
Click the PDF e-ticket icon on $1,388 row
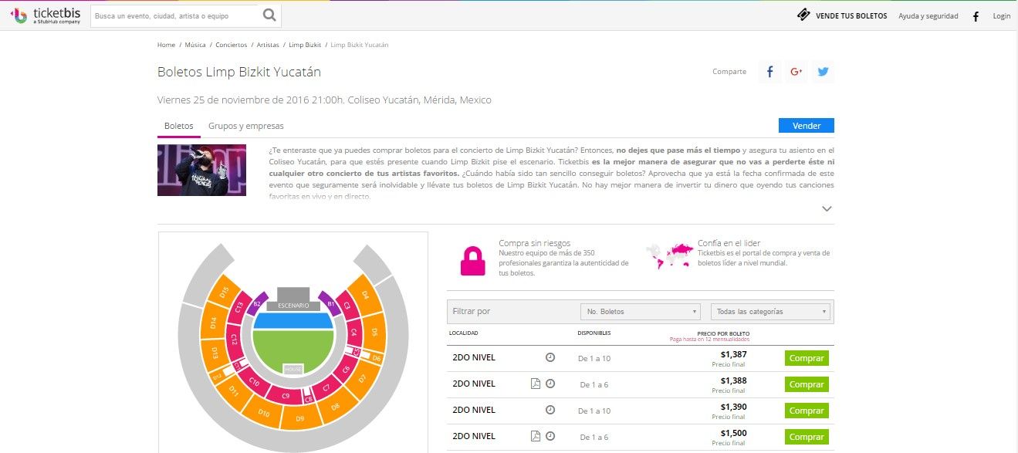tap(535, 384)
